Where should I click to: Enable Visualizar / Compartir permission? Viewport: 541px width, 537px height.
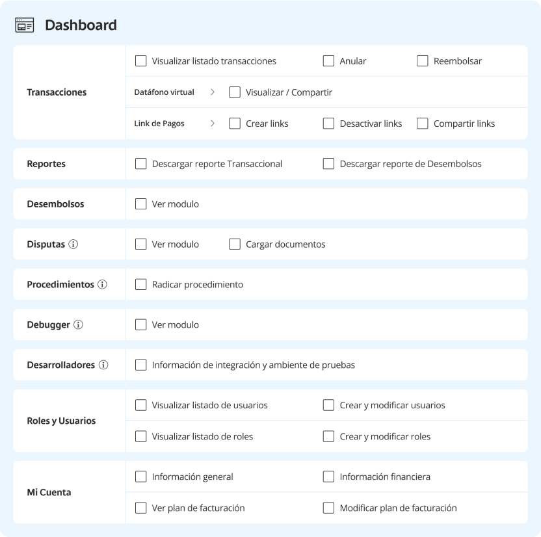coord(235,92)
